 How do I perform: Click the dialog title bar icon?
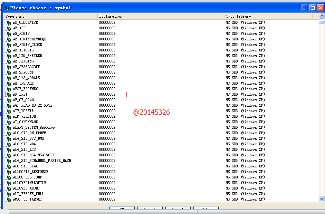(x=6, y=8)
